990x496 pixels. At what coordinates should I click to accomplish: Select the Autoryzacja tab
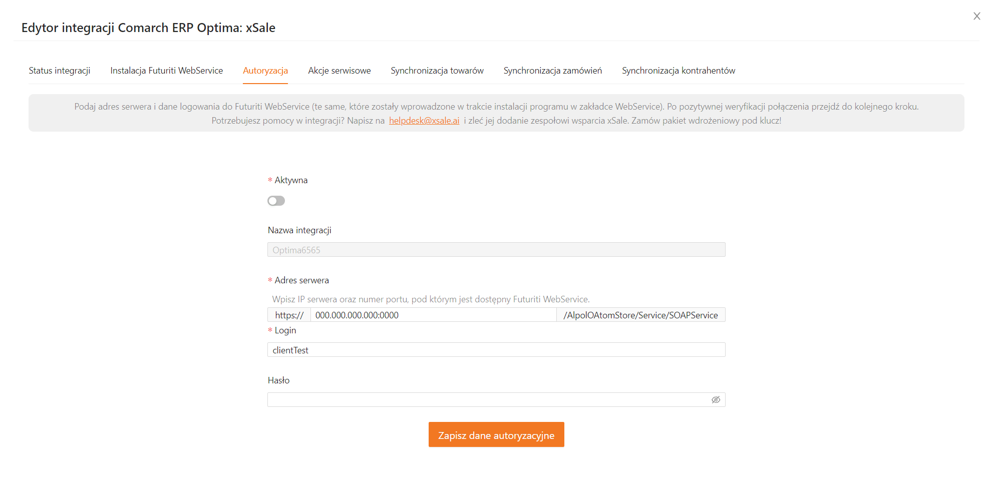[265, 71]
